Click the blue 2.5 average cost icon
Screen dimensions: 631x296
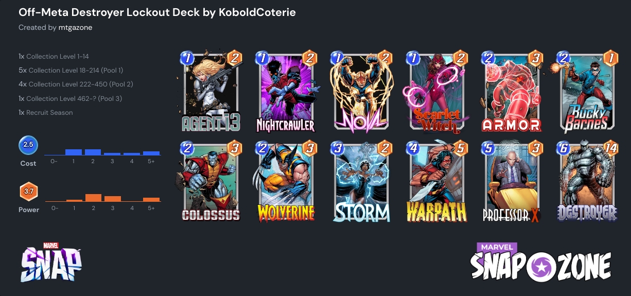[28, 145]
